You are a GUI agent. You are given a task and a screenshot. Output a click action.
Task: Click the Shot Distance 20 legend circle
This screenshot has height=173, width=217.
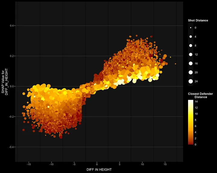191,72
